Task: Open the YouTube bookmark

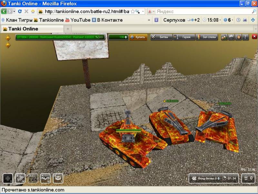Action: (x=78, y=20)
